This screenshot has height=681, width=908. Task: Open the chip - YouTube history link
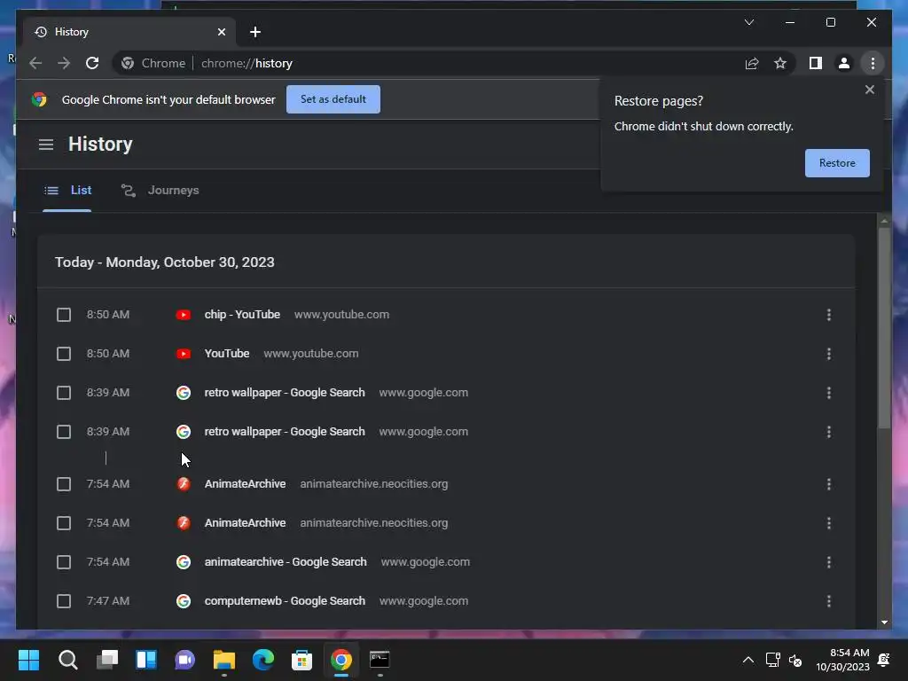tap(242, 315)
